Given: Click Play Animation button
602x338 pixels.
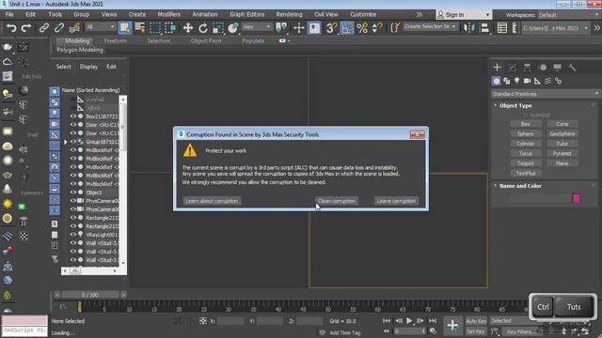Looking at the screenshot, I should 409,321.
